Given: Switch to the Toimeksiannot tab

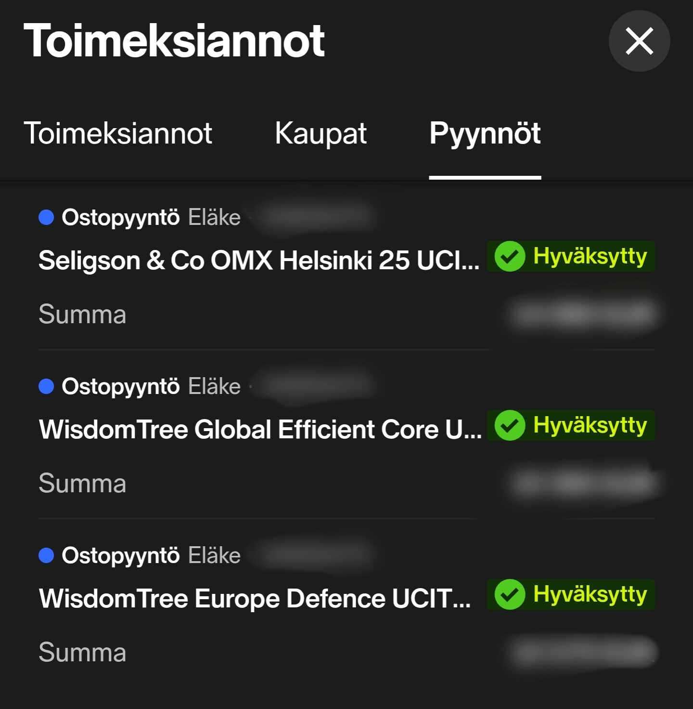Looking at the screenshot, I should pos(118,133).
